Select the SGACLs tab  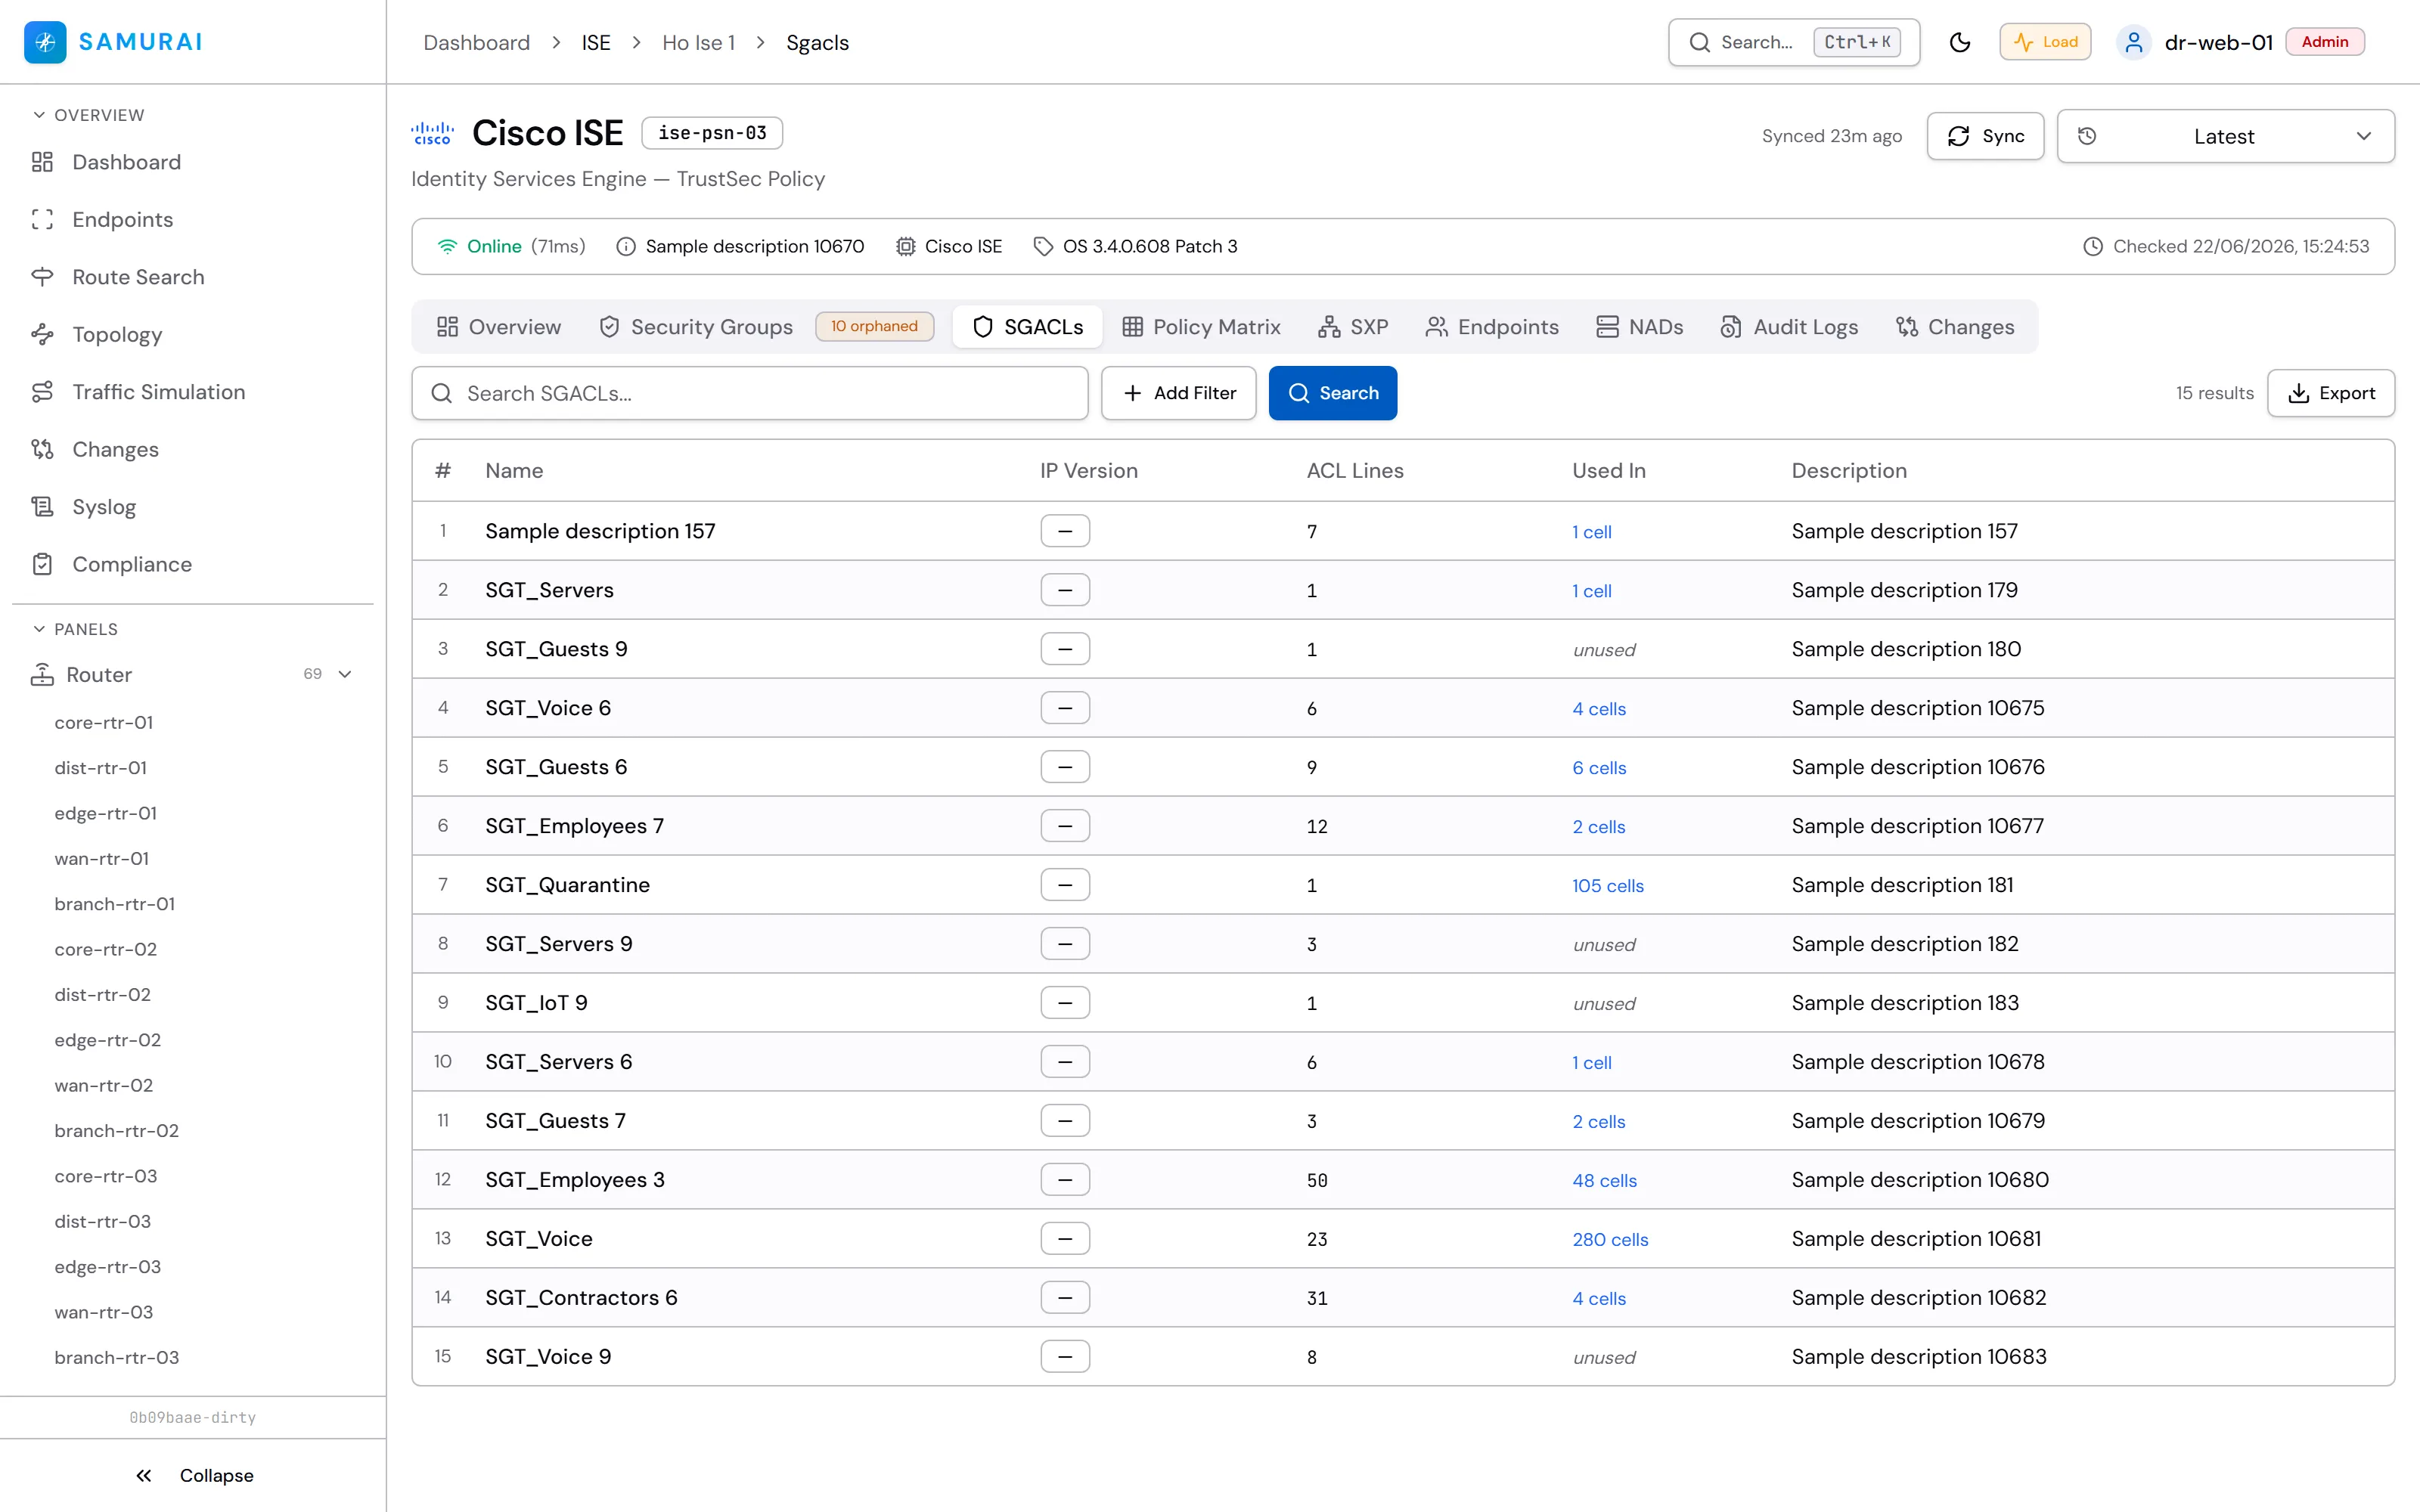tap(1028, 327)
